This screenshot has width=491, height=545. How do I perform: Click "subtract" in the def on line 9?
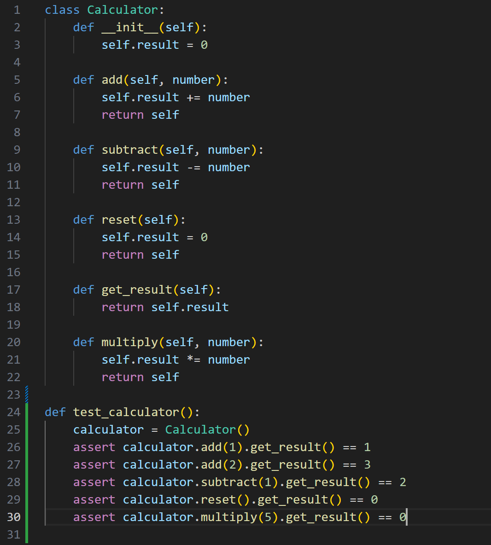(130, 150)
